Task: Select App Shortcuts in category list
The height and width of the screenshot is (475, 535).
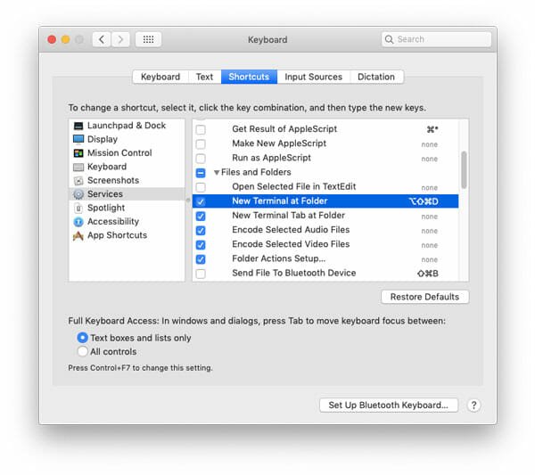Action: 127,235
